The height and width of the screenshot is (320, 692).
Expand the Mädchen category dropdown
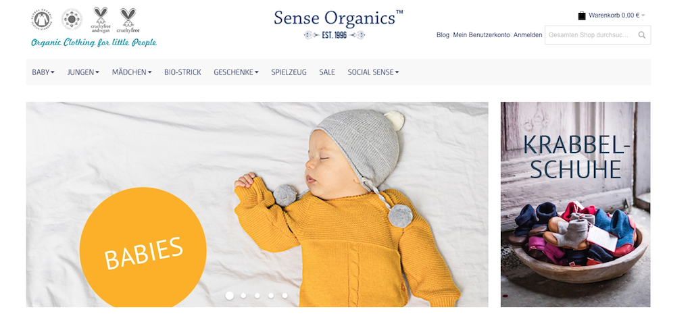point(132,72)
